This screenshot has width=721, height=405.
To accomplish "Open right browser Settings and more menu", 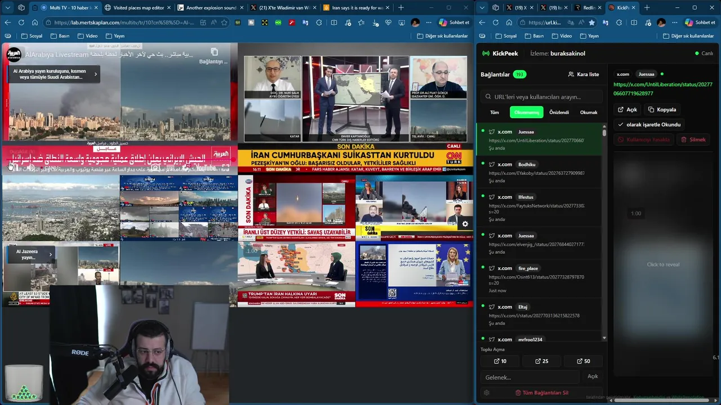I will point(675,22).
